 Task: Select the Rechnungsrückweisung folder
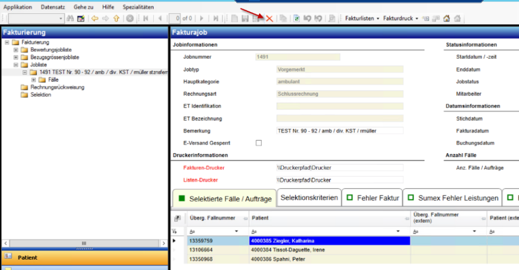[x=57, y=88]
